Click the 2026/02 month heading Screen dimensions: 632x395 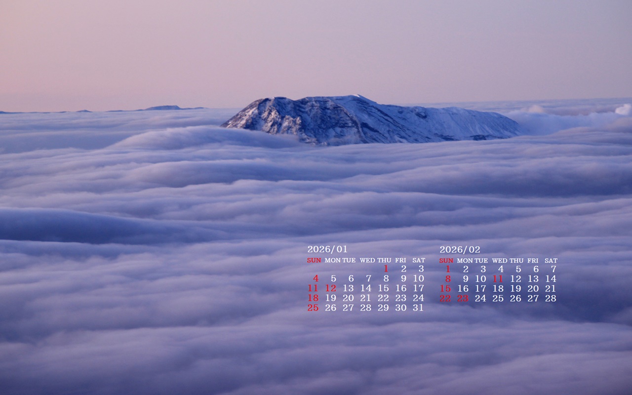(x=459, y=249)
